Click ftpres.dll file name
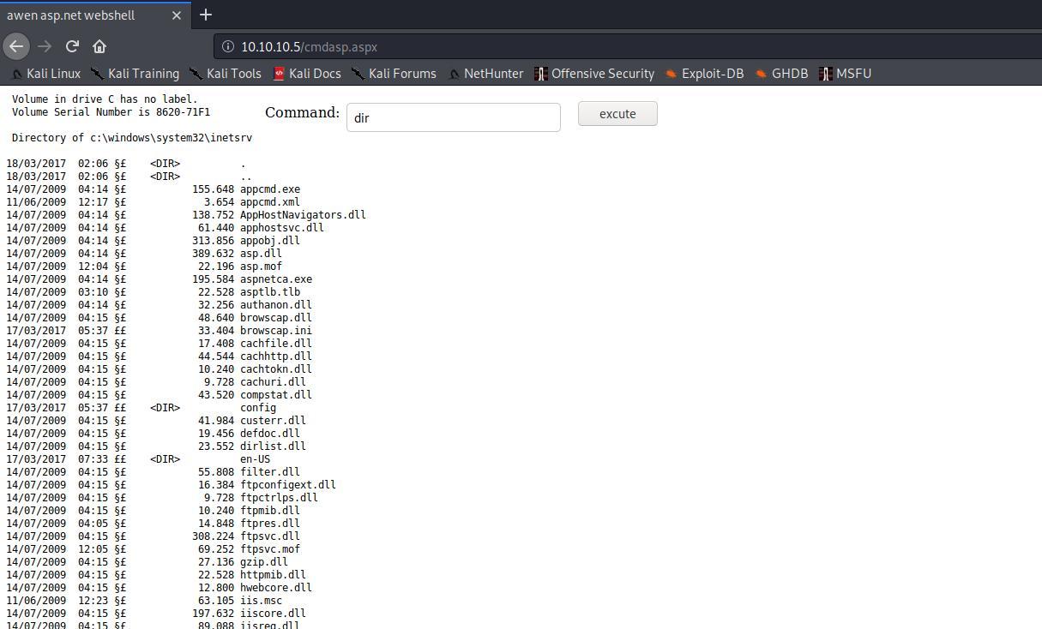The height and width of the screenshot is (629, 1042). [x=270, y=524]
